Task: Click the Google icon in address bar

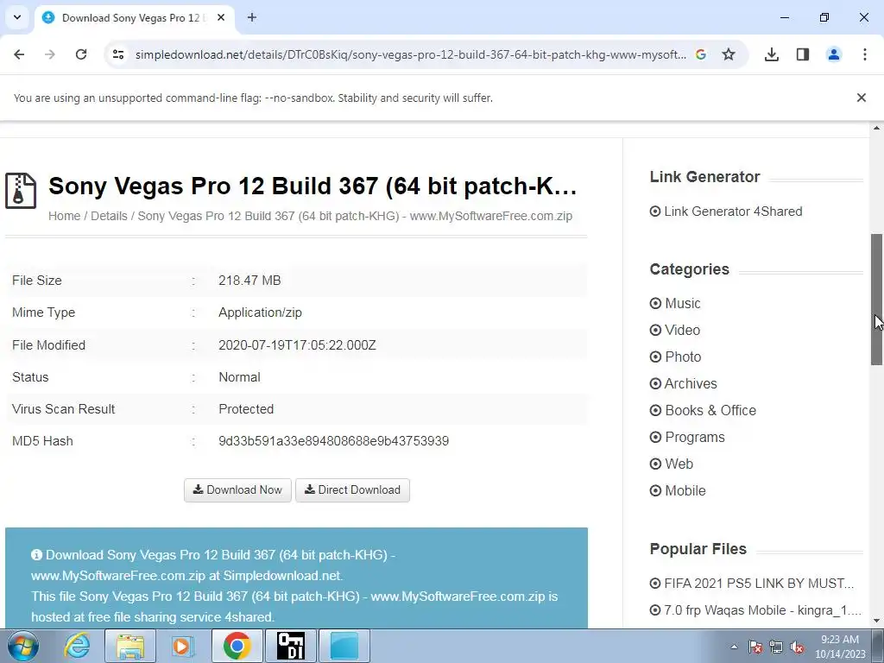Action: click(x=701, y=54)
